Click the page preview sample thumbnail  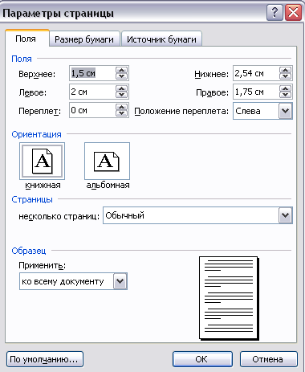(229, 298)
